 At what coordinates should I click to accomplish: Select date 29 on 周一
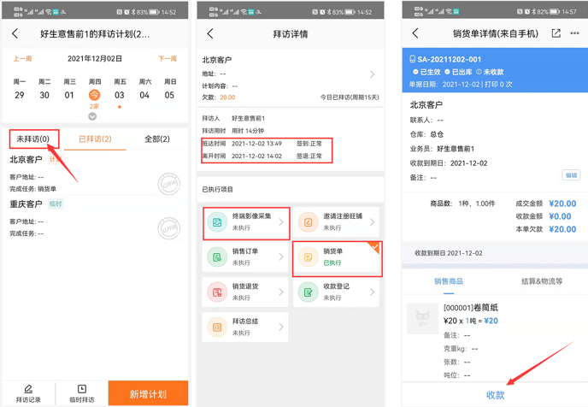pos(19,95)
